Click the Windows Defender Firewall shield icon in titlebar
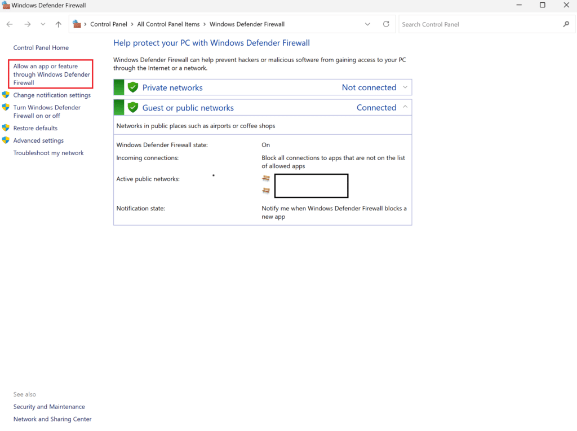 pyautogui.click(x=6, y=5)
